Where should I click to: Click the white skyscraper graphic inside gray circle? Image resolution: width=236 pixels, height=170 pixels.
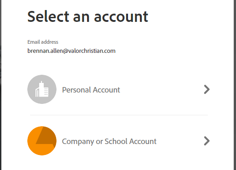click(42, 89)
